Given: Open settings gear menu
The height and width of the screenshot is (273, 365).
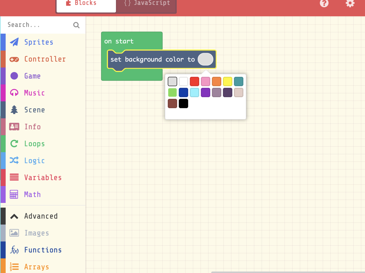Looking at the screenshot, I should click(x=350, y=3).
